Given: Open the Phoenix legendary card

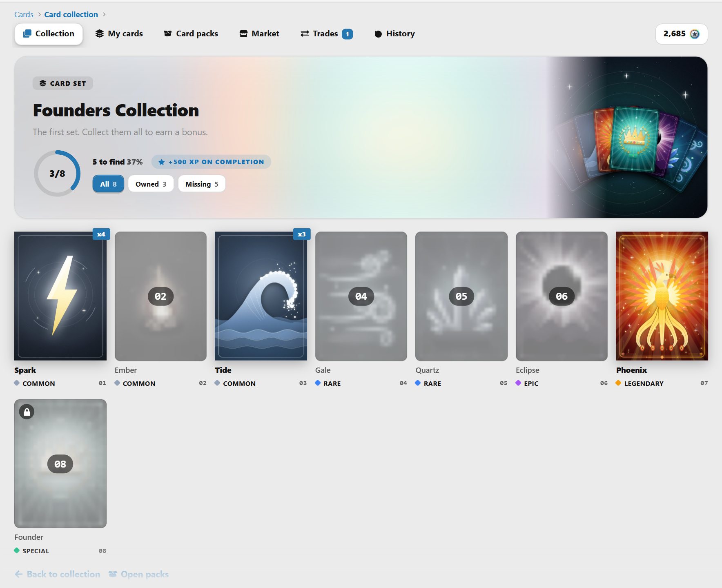Looking at the screenshot, I should pyautogui.click(x=662, y=296).
